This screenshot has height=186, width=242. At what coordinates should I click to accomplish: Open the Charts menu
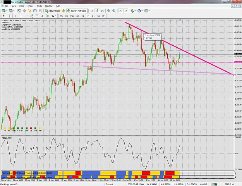31,6
